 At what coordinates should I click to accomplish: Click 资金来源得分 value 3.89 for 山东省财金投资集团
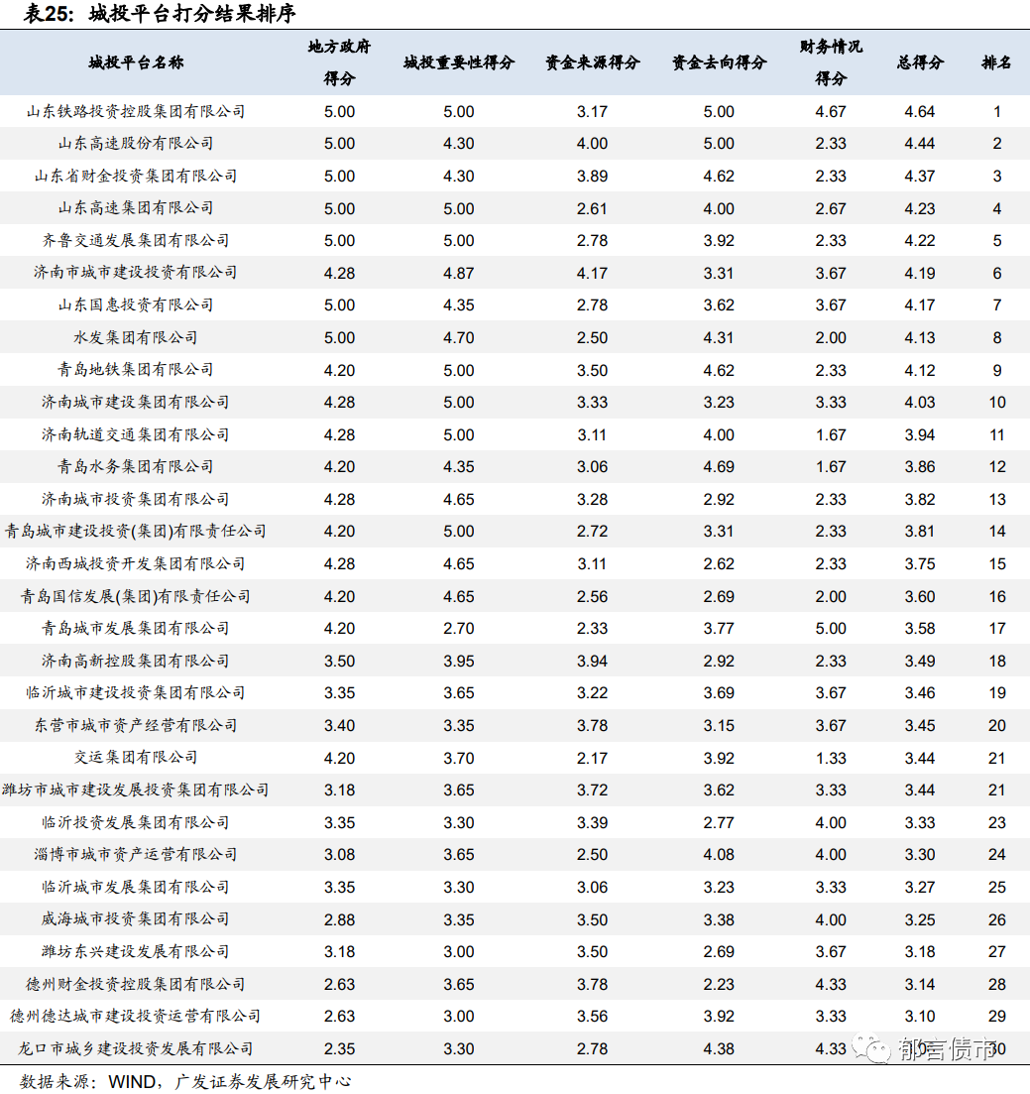[x=592, y=176]
